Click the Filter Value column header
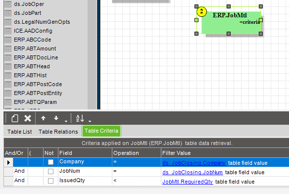The height and width of the screenshot is (194, 289). (225, 153)
